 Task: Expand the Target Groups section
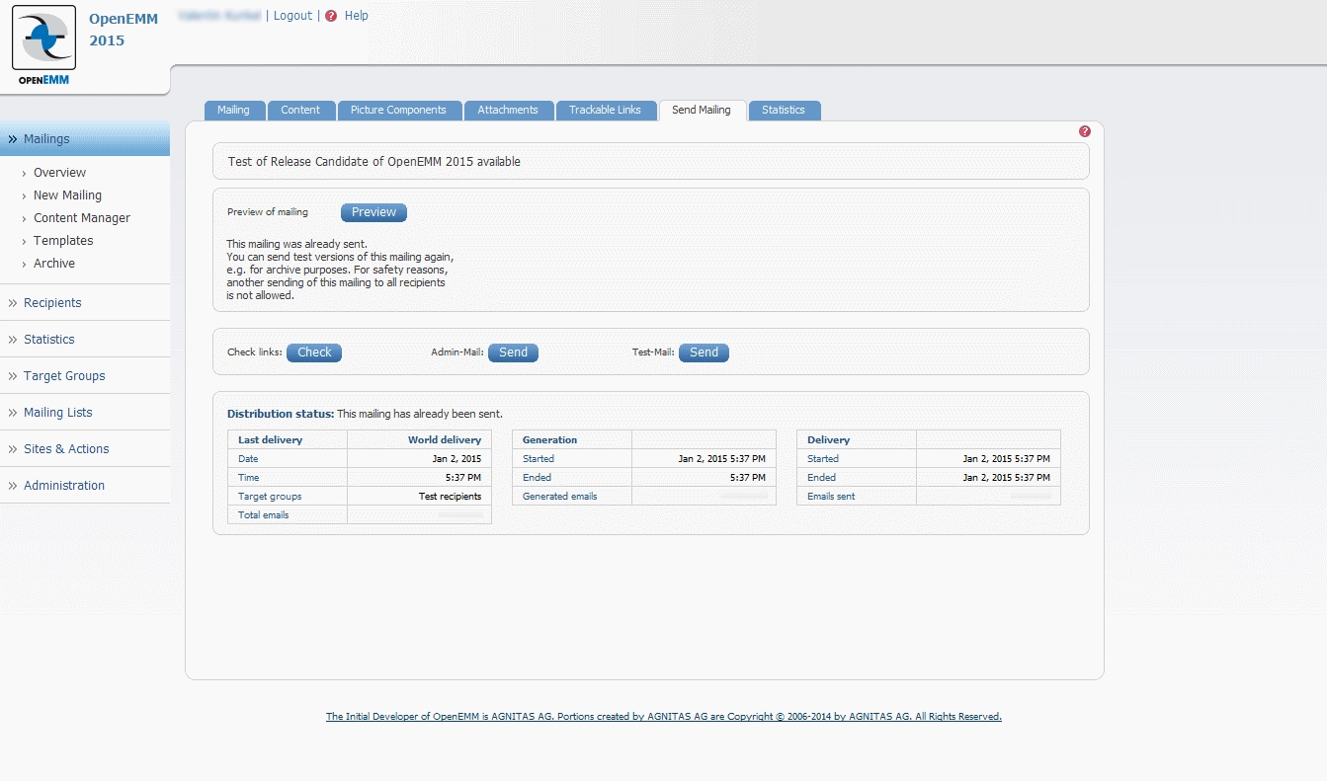click(64, 376)
